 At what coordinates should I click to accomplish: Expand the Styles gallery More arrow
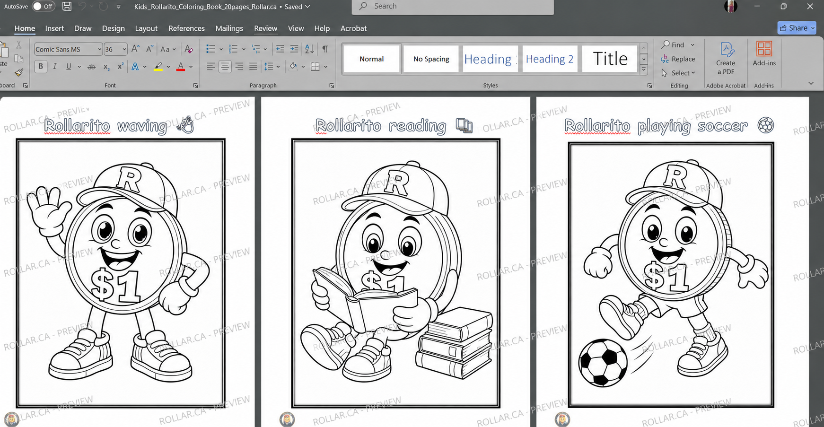pos(644,69)
